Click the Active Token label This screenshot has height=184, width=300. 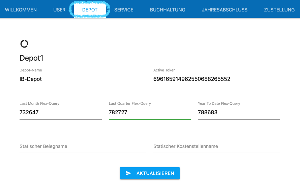164,70
